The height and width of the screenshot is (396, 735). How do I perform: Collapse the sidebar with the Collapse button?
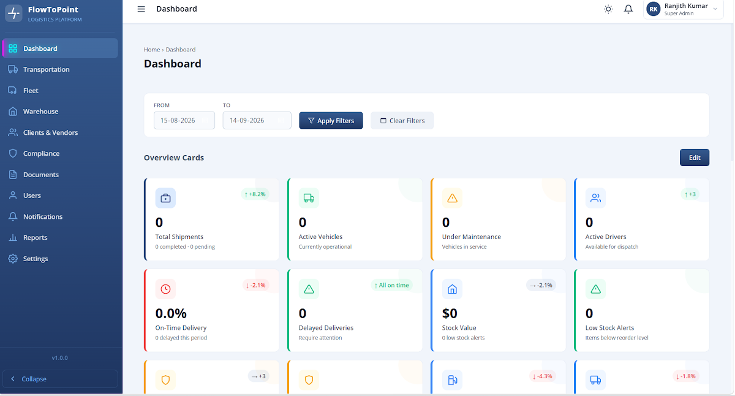pyautogui.click(x=61, y=379)
